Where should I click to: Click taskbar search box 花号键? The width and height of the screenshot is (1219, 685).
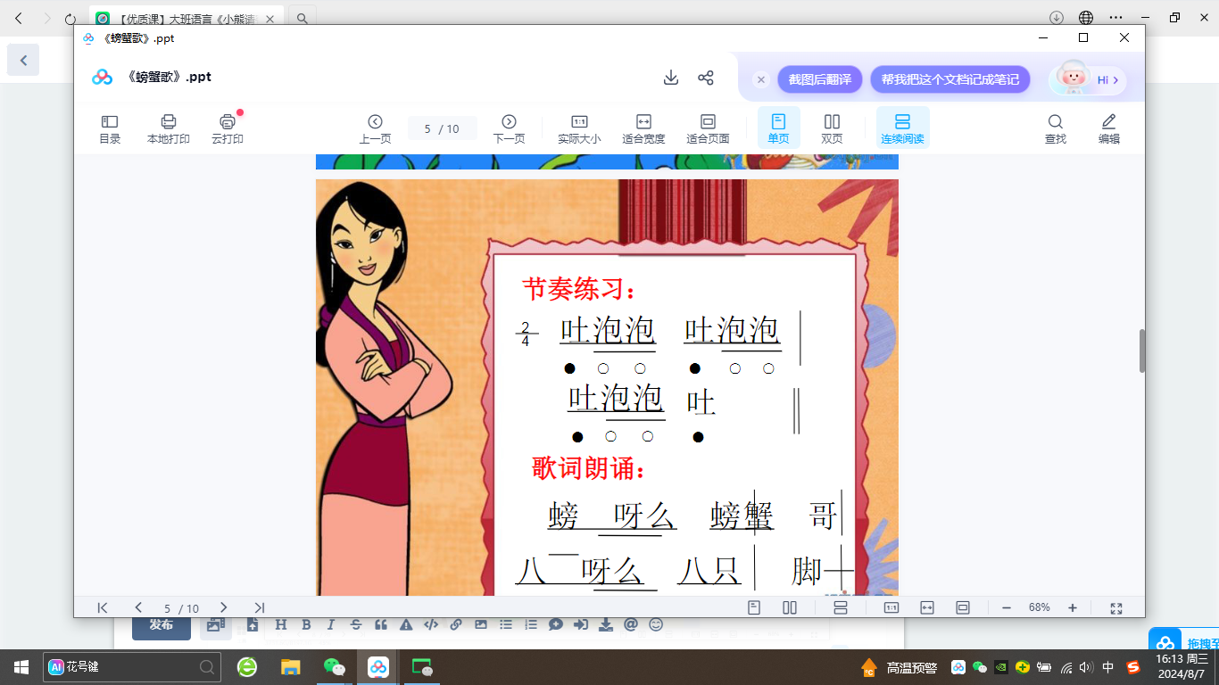click(x=132, y=667)
